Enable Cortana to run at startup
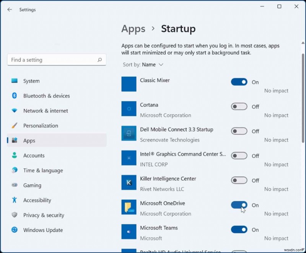Screen dimensions: 306x253 pos(239,106)
